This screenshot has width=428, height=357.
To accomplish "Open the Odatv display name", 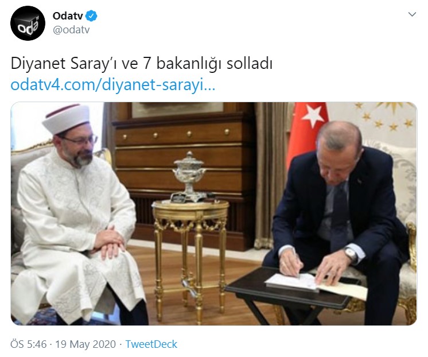I will (x=68, y=16).
